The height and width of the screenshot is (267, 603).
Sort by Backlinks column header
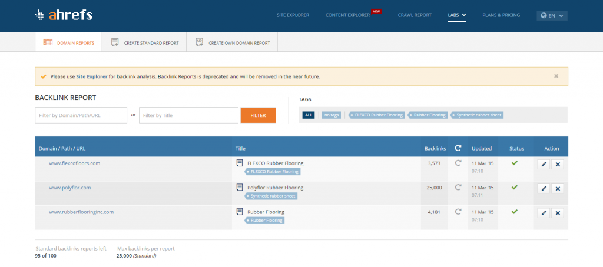pyautogui.click(x=435, y=148)
